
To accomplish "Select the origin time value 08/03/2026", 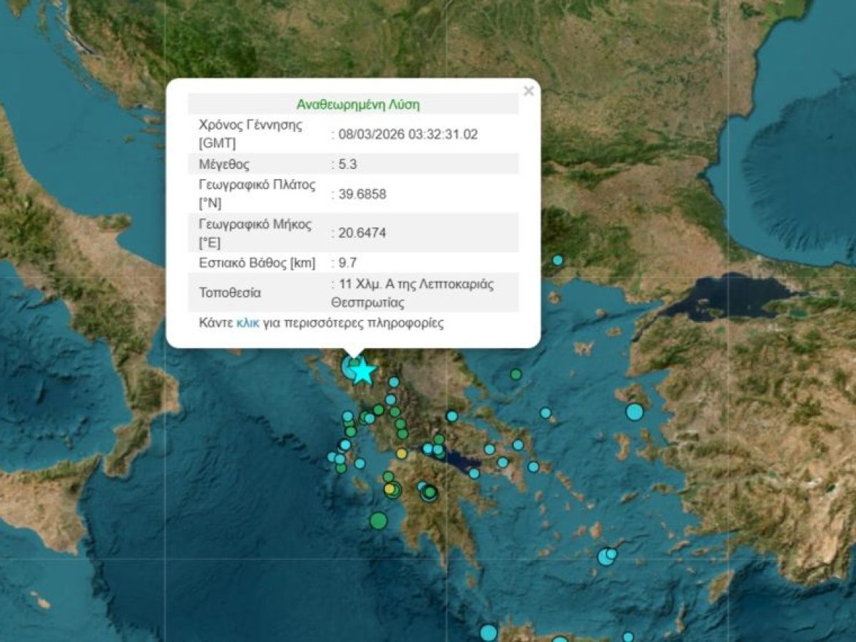I will coord(407,133).
